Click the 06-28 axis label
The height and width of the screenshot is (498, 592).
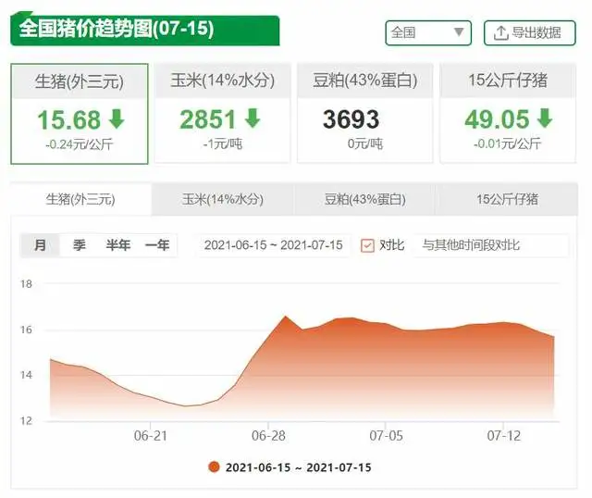[x=268, y=436]
